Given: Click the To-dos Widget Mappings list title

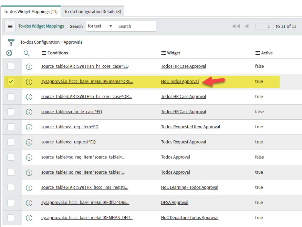Looking at the screenshot, I should (x=41, y=26).
